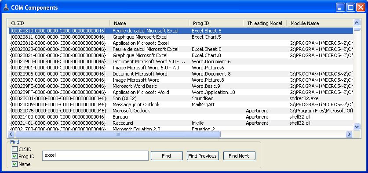This screenshot has width=368, height=173.
Task: Click CLSID {00020810-0000-0000-C000-000000000046}
Action: 58,31
